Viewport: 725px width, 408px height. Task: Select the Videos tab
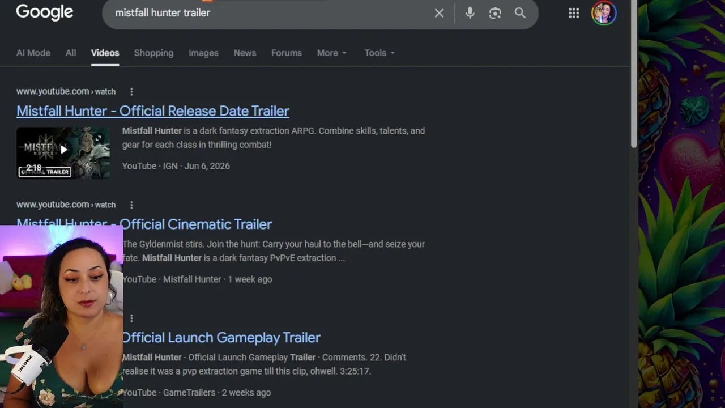[105, 53]
